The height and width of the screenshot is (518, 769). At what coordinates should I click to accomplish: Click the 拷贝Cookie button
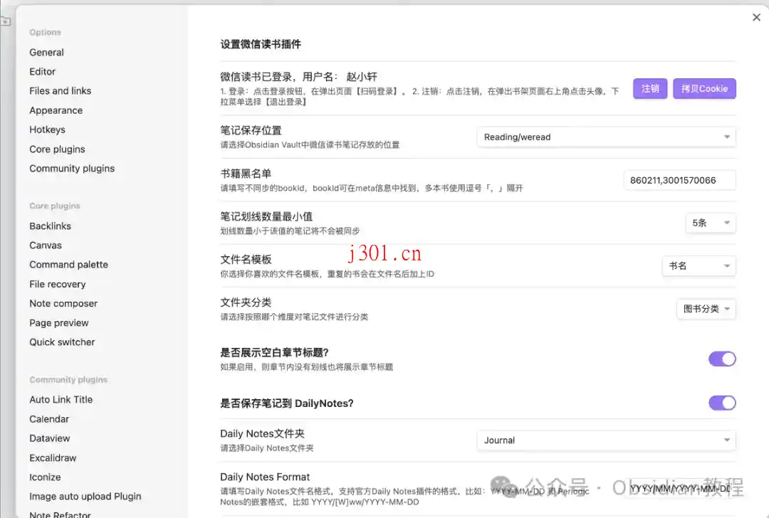pyautogui.click(x=704, y=89)
